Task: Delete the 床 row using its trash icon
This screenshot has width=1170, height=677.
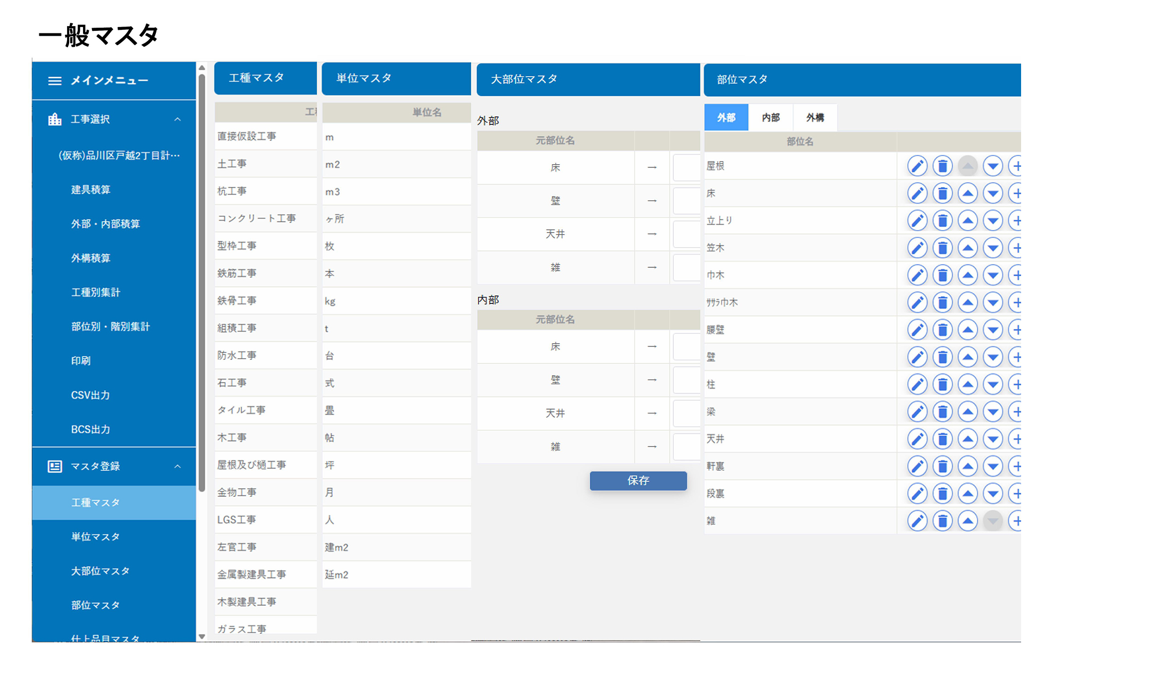Action: (942, 193)
